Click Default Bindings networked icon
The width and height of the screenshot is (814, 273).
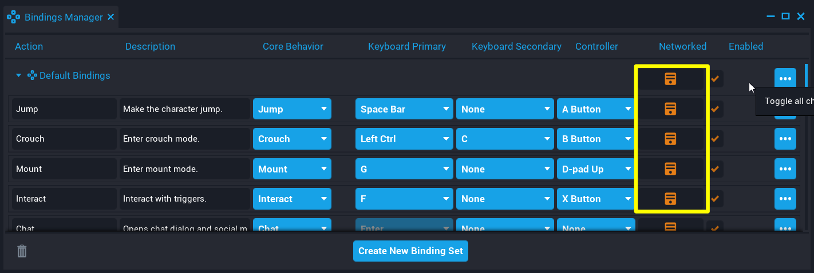pyautogui.click(x=670, y=79)
